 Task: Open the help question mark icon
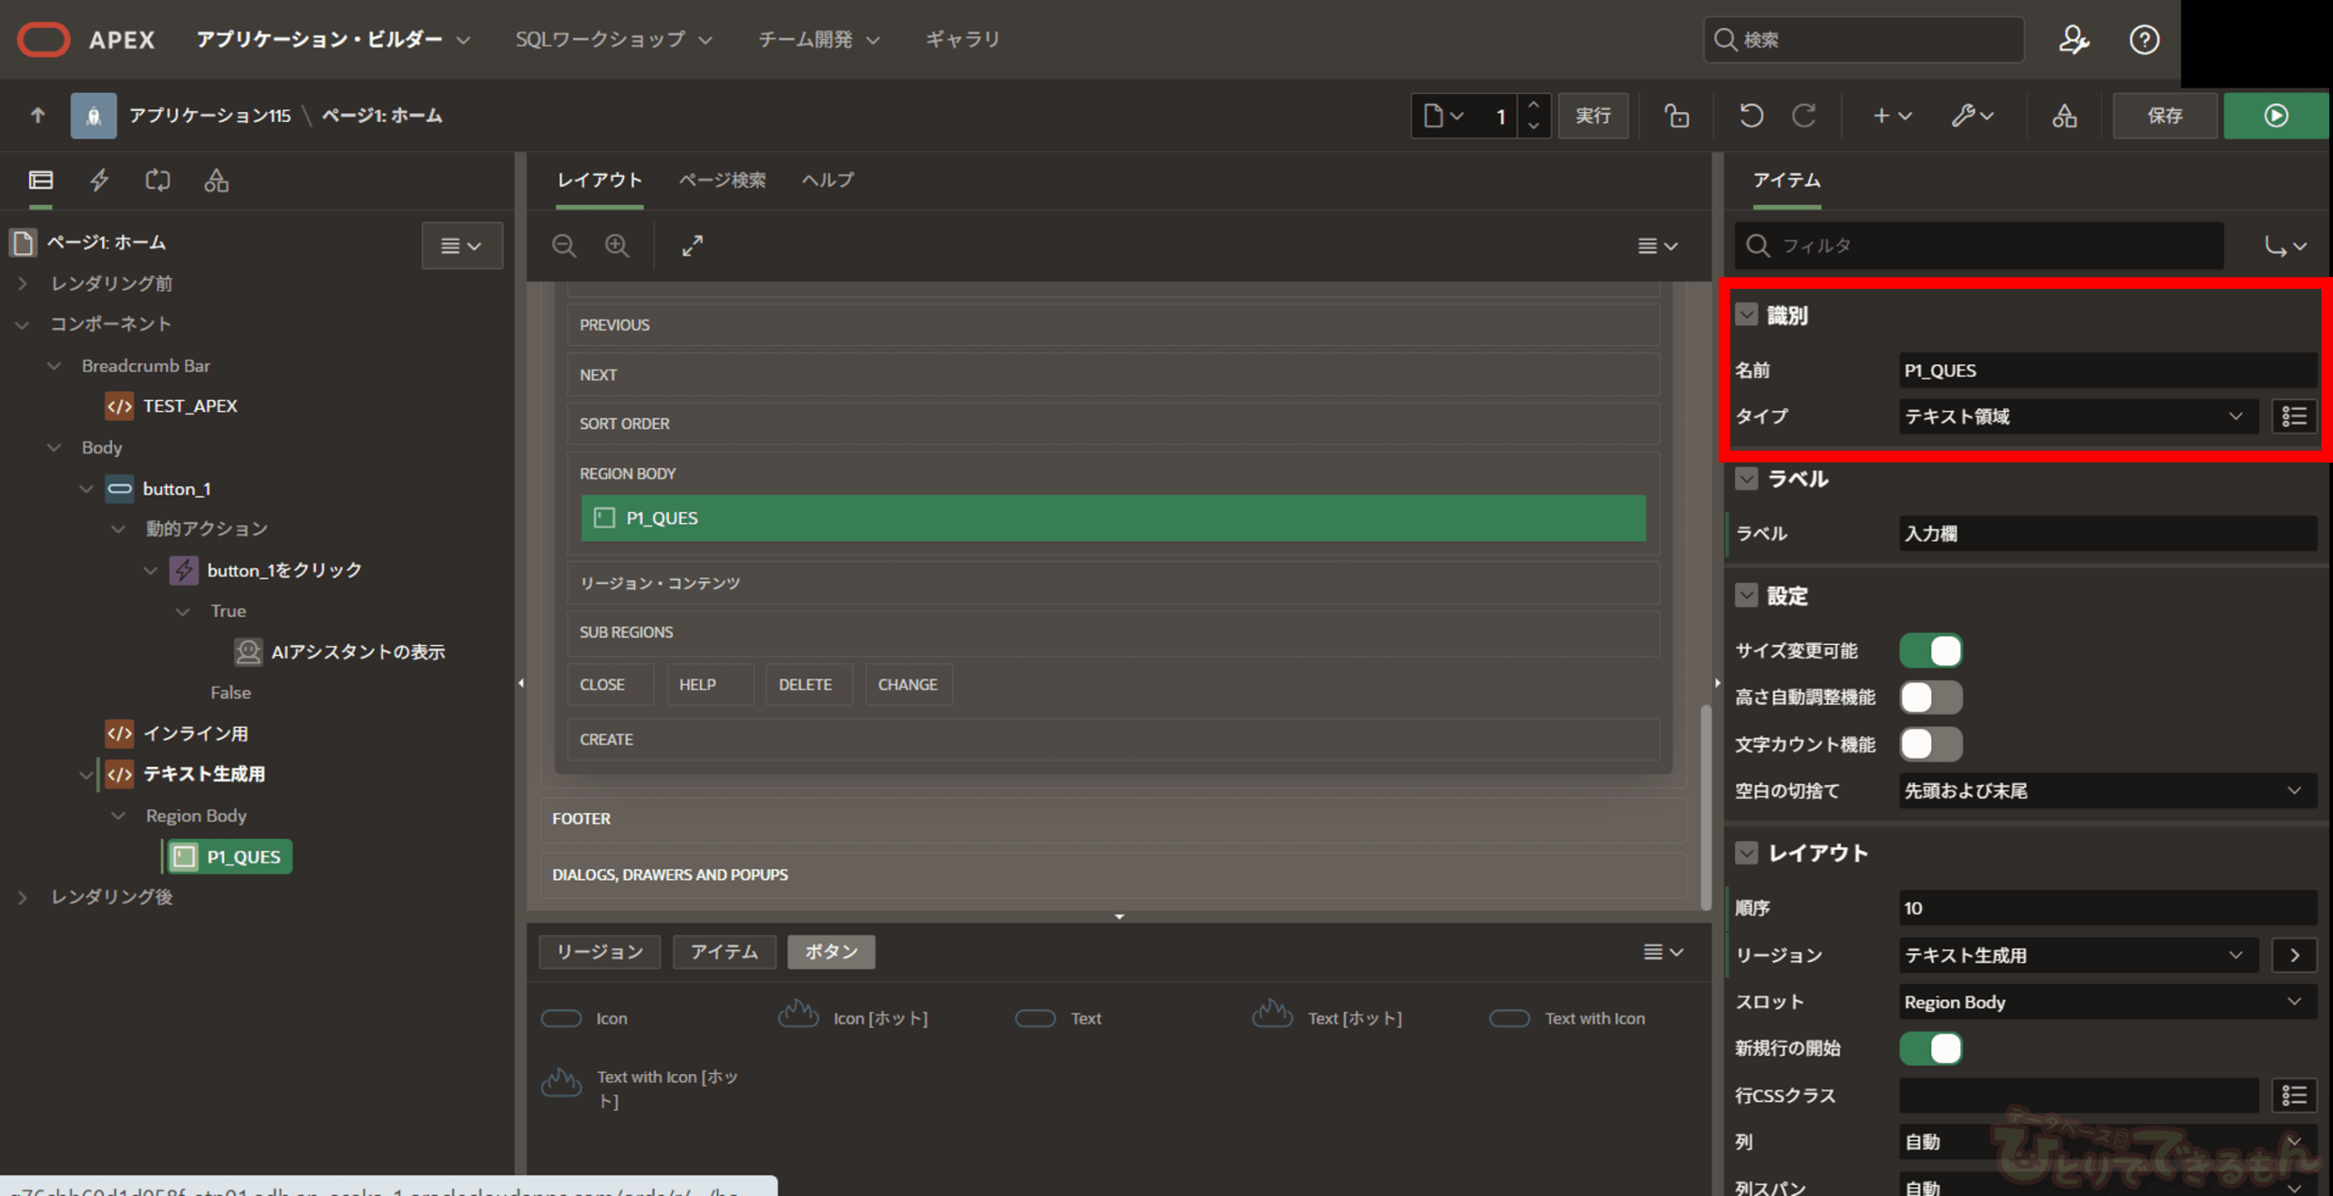(2143, 39)
